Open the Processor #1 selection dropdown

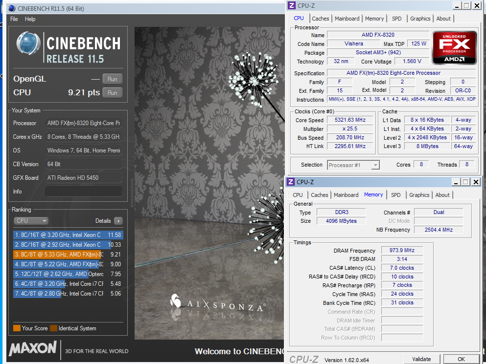click(x=354, y=165)
